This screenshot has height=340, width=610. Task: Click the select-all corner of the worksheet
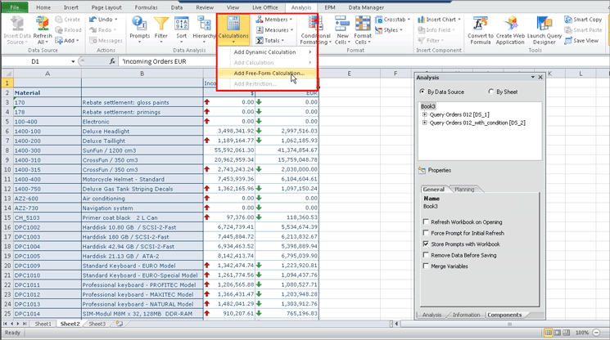[x=7, y=74]
